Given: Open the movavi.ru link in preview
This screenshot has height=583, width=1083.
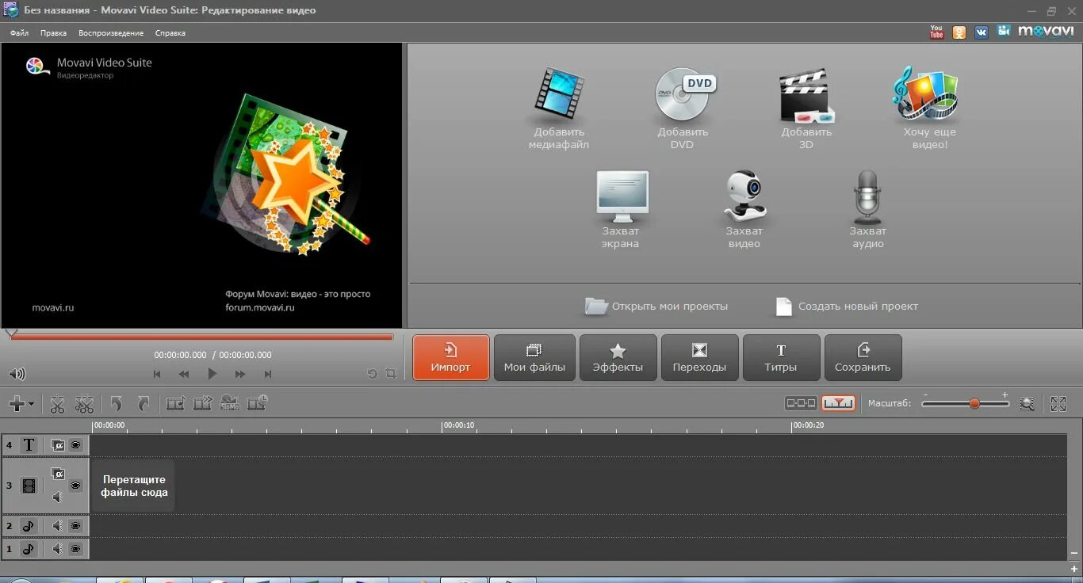Looking at the screenshot, I should tap(53, 307).
